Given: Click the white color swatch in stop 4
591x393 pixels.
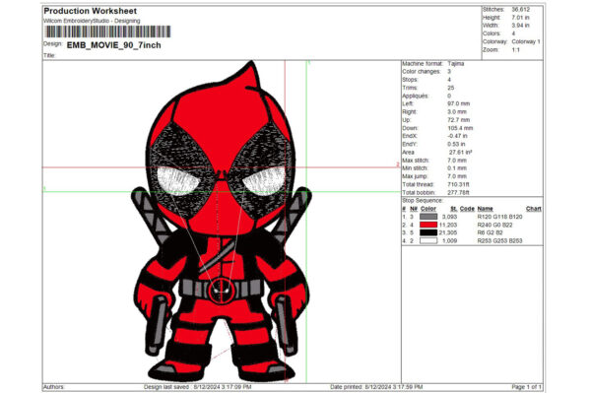Looking at the screenshot, I should pos(428,240).
